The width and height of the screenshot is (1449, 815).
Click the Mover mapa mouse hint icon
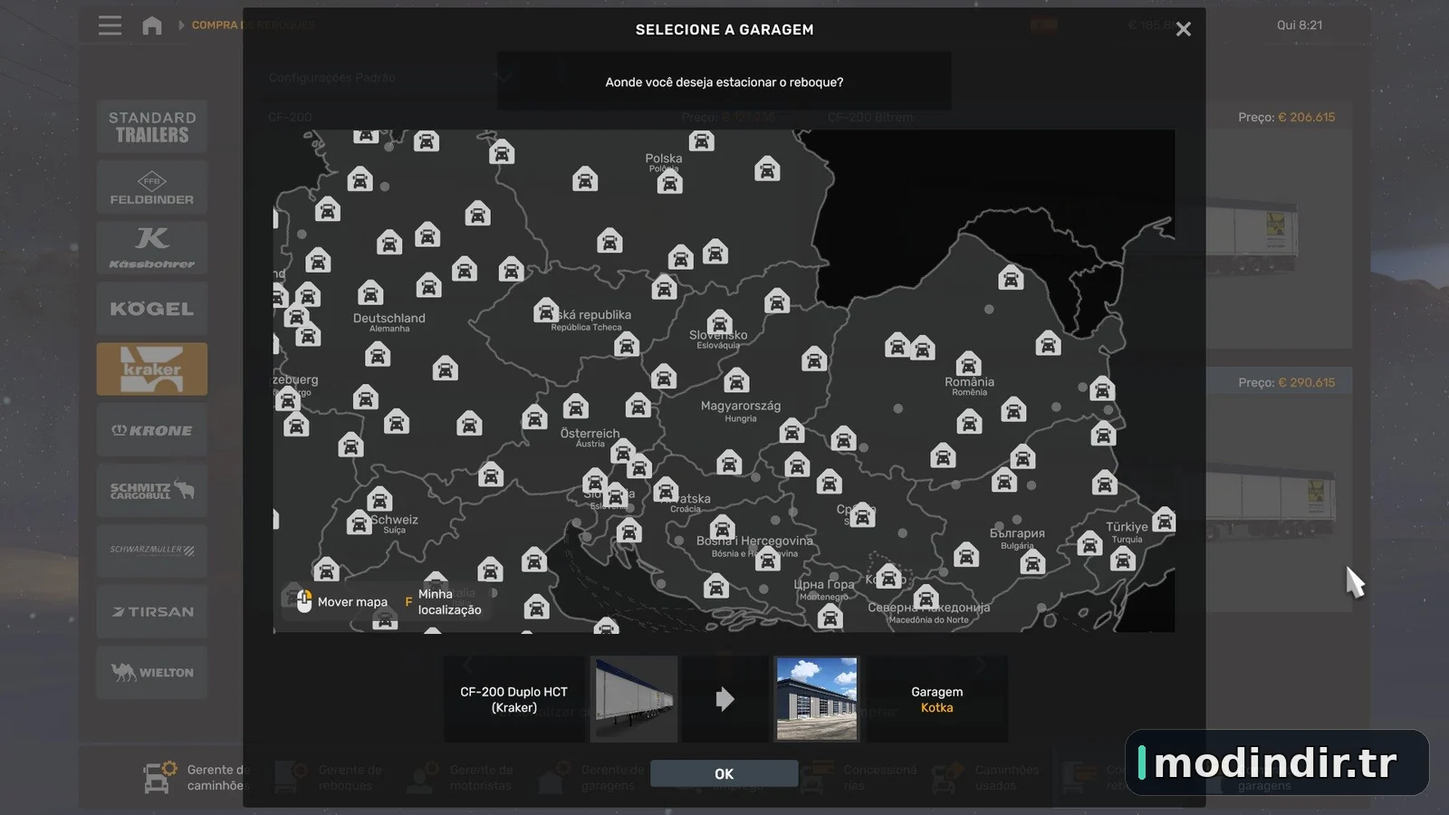(304, 601)
